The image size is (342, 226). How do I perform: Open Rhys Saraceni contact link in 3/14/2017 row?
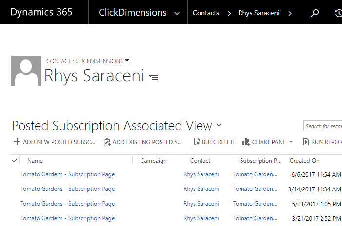coord(201,189)
